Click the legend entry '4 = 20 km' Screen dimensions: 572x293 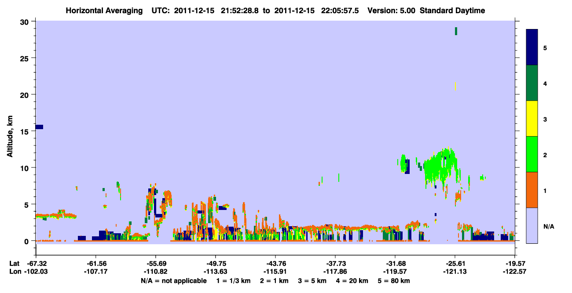(x=352, y=281)
